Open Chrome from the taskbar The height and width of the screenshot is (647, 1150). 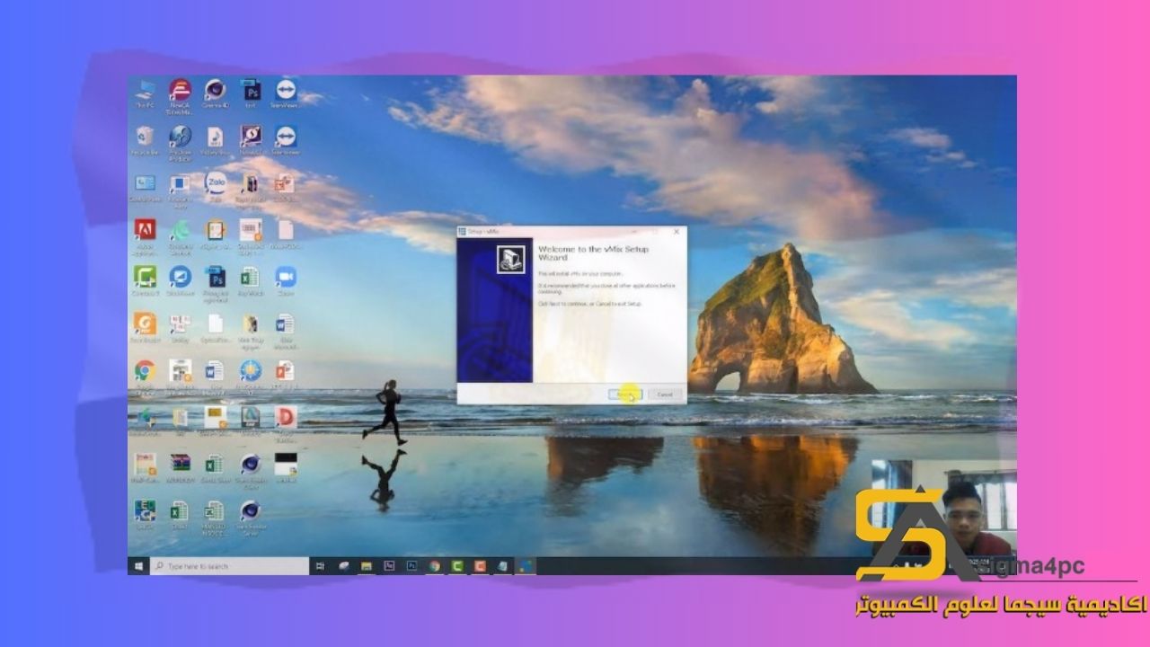[x=435, y=566]
